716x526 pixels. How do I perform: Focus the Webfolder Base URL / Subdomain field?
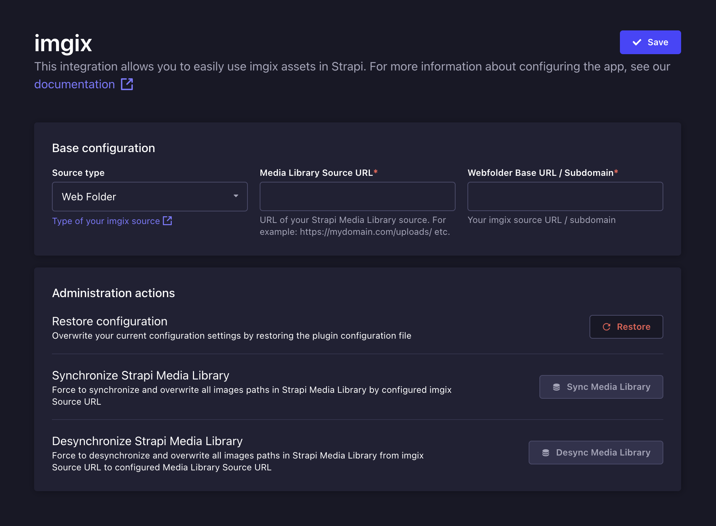[565, 197]
